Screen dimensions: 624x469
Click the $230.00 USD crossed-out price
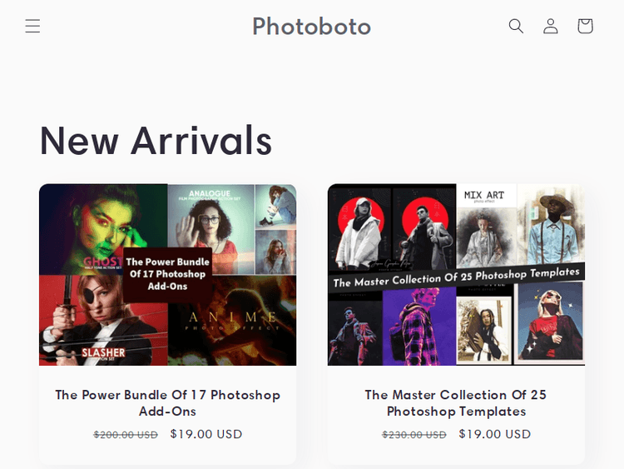pos(414,435)
